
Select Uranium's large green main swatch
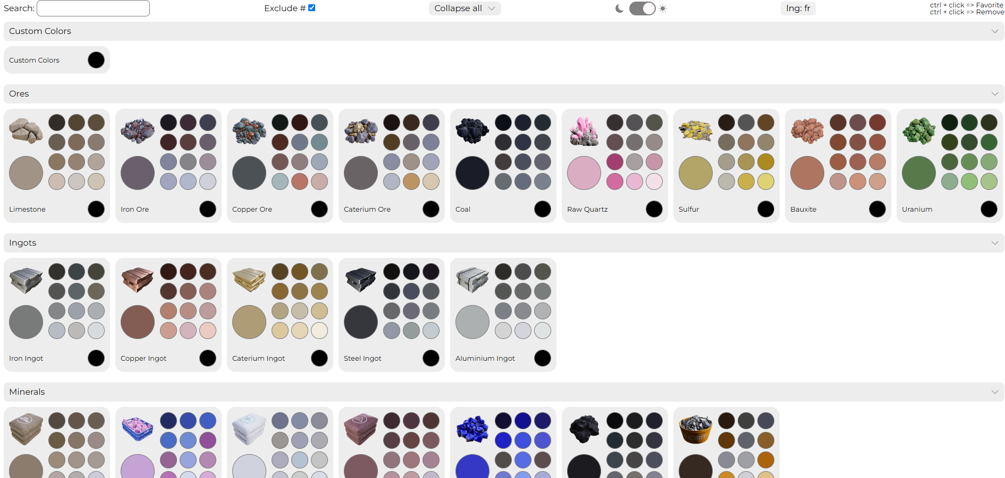pyautogui.click(x=919, y=173)
